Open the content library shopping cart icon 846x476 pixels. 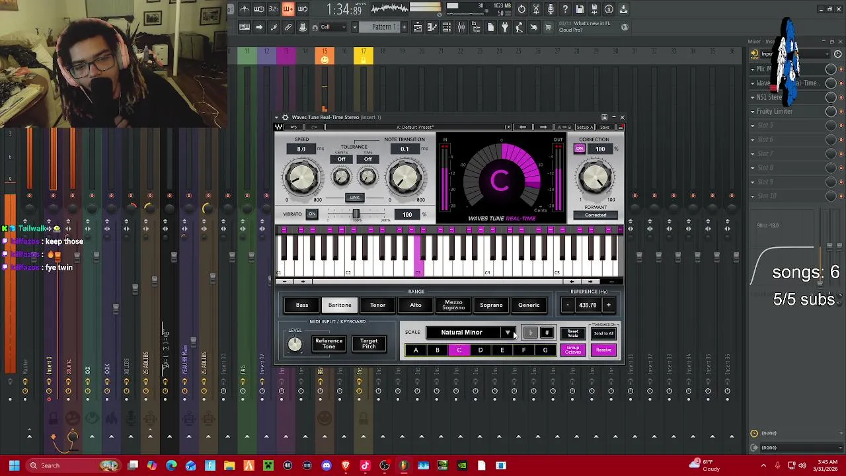(x=548, y=27)
